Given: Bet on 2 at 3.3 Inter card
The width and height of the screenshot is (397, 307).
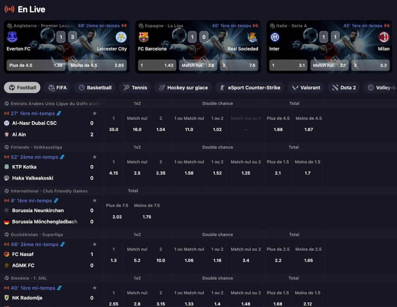Looking at the screenshot, I should point(370,65).
